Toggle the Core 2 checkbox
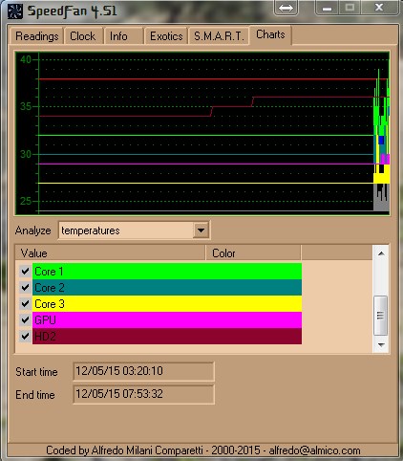The image size is (403, 461). (25, 288)
